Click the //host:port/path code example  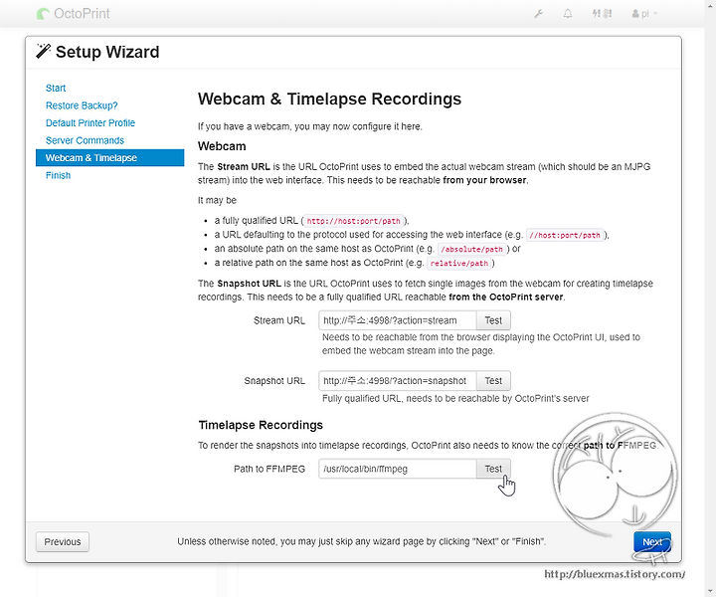[565, 235]
